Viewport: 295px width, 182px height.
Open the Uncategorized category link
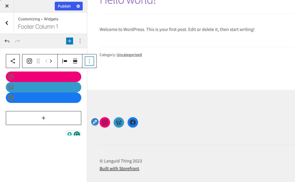[129, 55]
